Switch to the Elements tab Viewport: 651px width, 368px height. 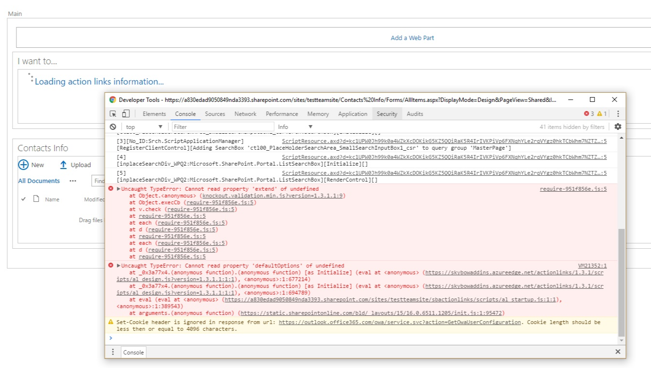154,114
